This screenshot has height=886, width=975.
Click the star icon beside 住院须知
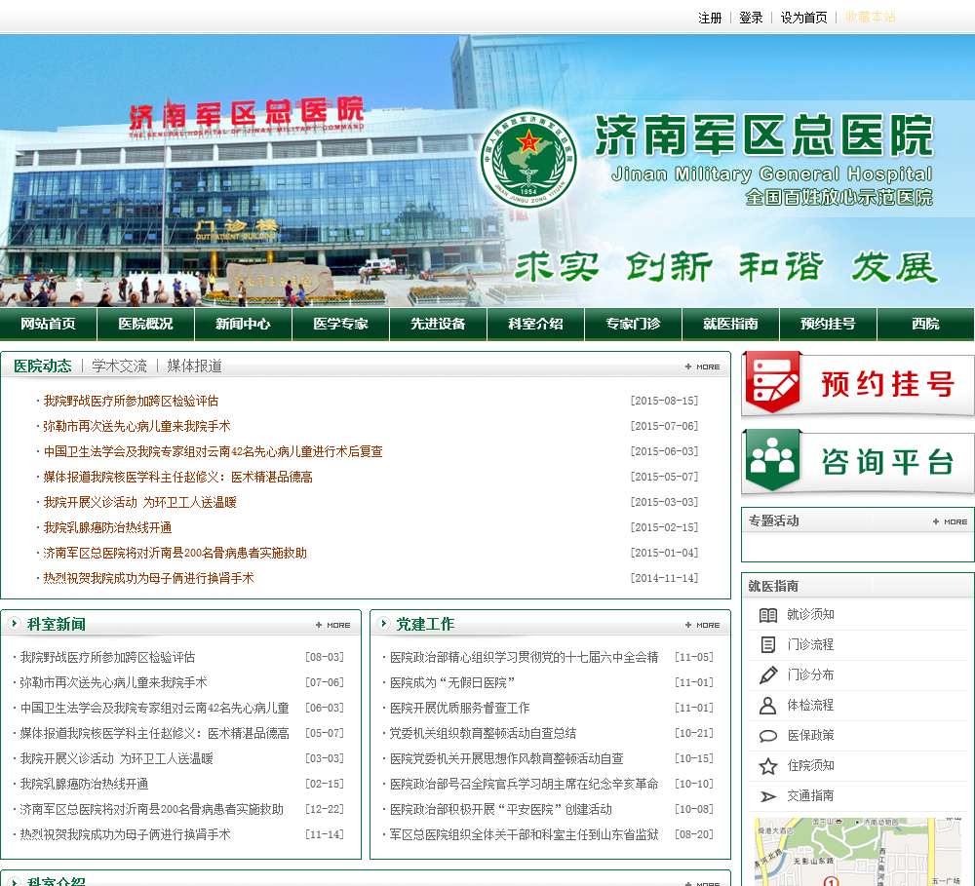768,766
